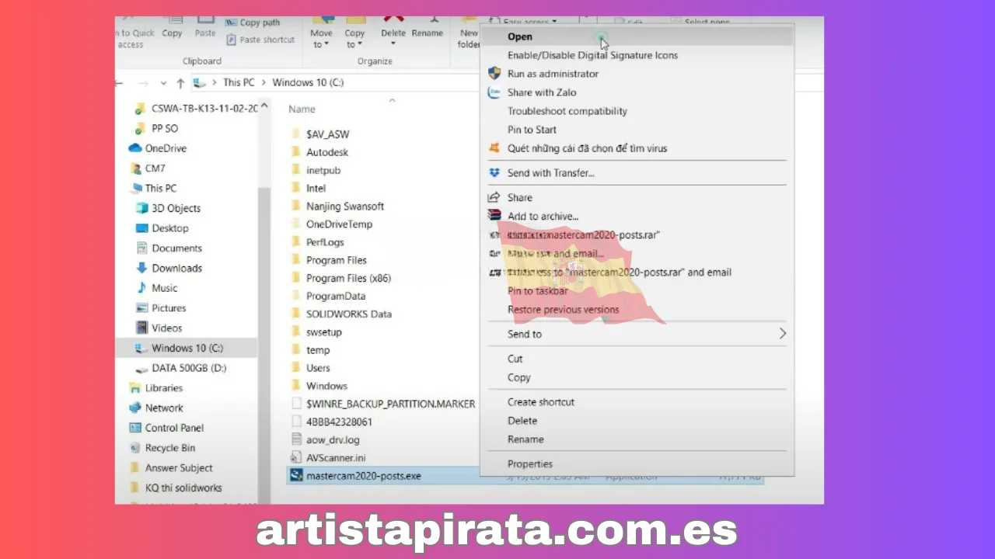Go up one level with the up arrow
The width and height of the screenshot is (995, 559).
click(x=180, y=82)
